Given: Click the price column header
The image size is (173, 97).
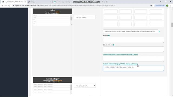Looking at the screenshot, I should [x=52, y=11].
